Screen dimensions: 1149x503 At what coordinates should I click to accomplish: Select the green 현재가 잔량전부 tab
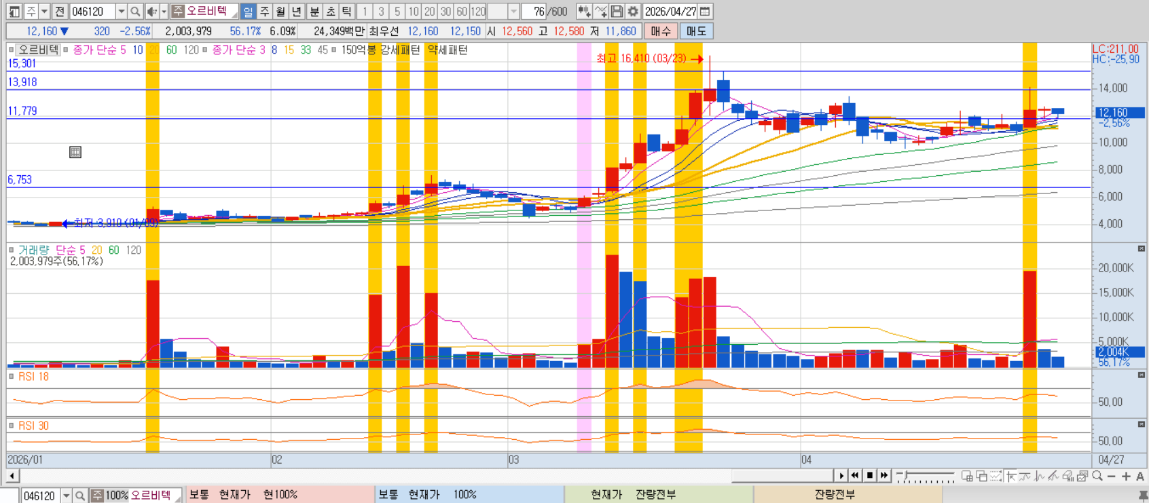pyautogui.click(x=659, y=495)
